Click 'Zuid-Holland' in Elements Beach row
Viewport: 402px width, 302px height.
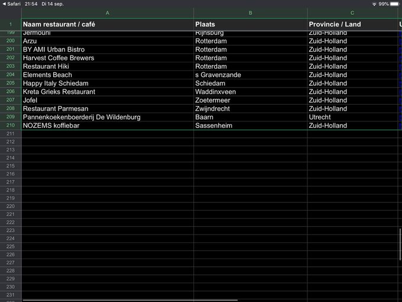(x=352, y=75)
